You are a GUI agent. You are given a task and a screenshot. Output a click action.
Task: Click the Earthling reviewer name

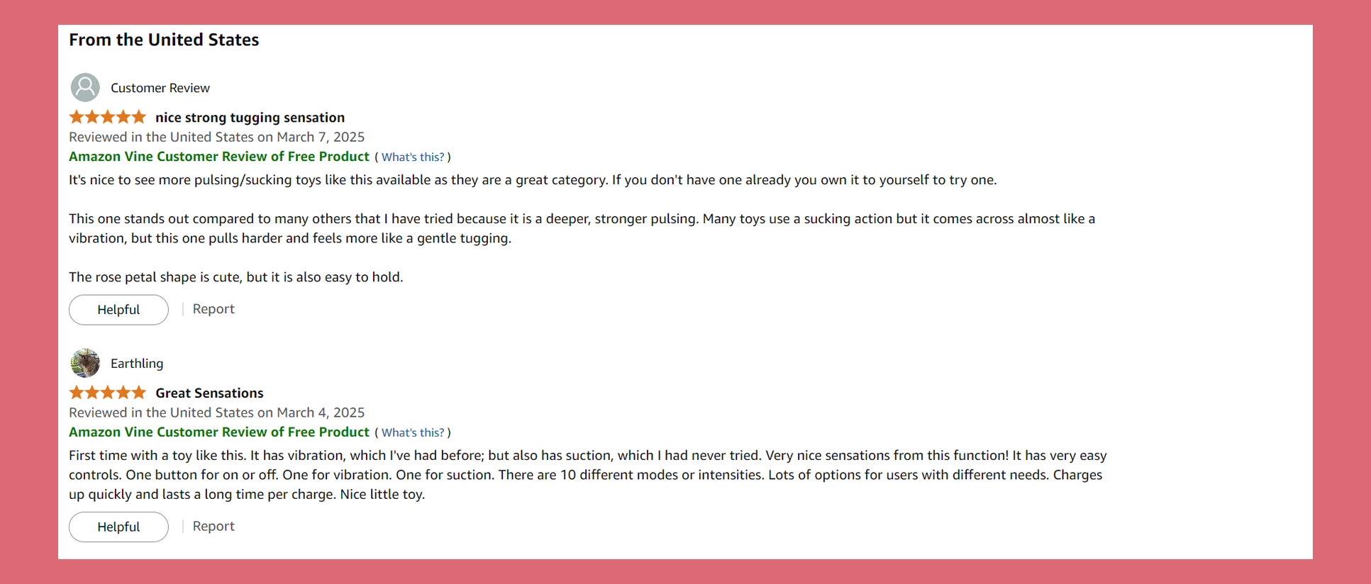click(x=137, y=364)
